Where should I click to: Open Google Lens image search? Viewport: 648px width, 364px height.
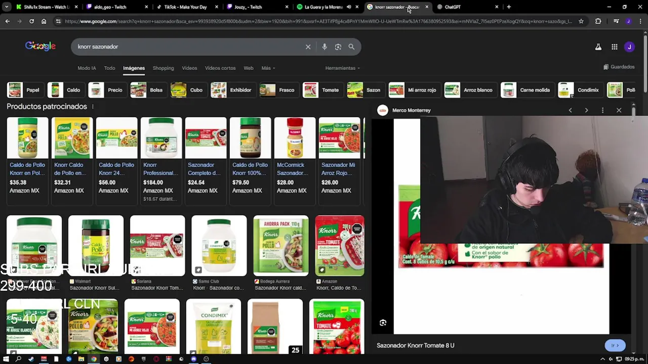pyautogui.click(x=338, y=47)
